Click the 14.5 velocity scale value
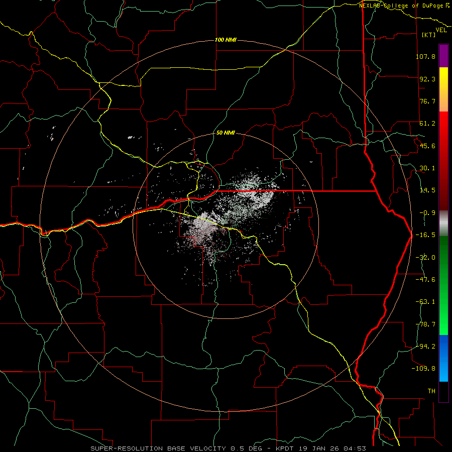The height and width of the screenshot is (452, 452). tap(427, 190)
